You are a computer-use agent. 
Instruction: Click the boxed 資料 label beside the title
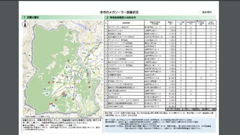tap(207, 12)
